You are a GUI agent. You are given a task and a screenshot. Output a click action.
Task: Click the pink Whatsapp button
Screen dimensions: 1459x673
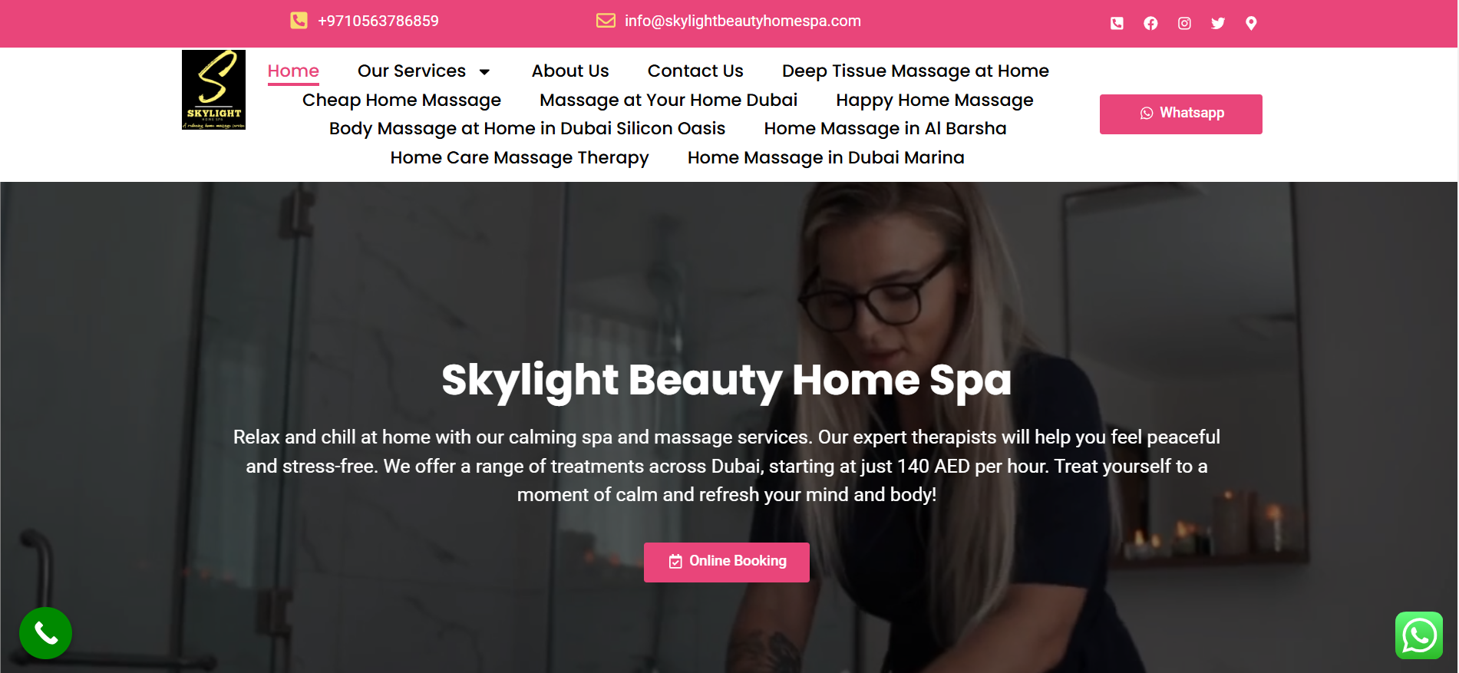click(1181, 114)
